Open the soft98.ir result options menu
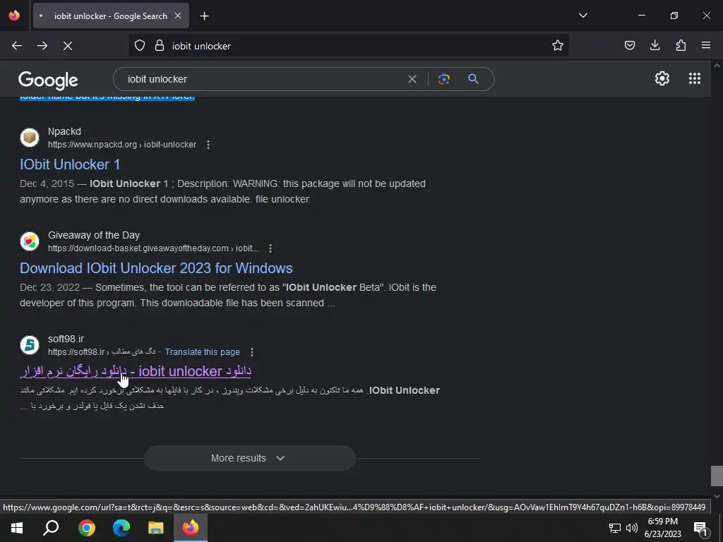Viewport: 723px width, 542px height. (x=252, y=352)
